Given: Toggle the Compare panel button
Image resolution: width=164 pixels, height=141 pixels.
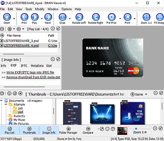Looking at the screenshot, I should click(x=88, y=130).
